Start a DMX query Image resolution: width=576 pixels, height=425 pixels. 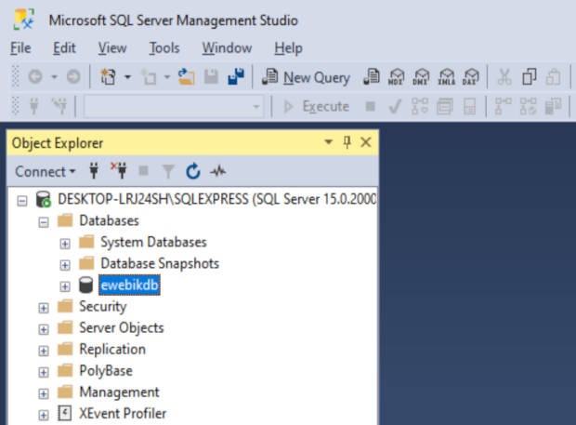[x=421, y=77]
